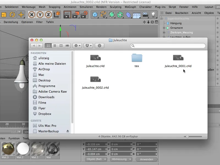
Task: Add Bend deformer icon
Action: [128, 15]
